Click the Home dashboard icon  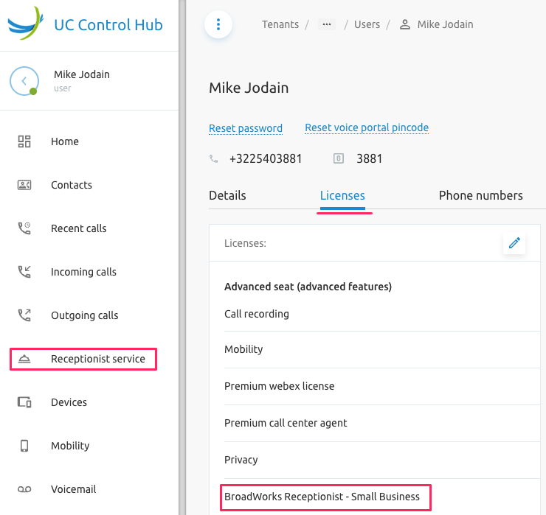tap(24, 141)
